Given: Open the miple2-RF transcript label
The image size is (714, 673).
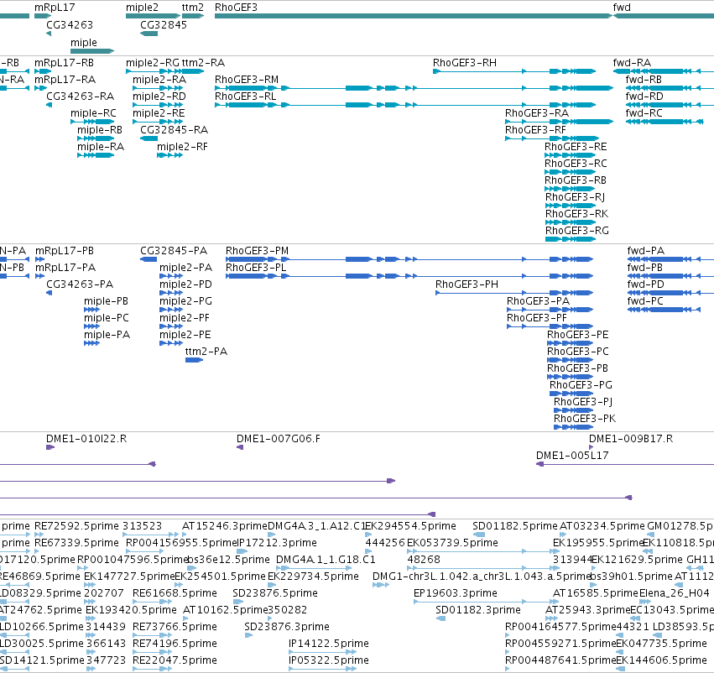Looking at the screenshot, I should point(182,147).
